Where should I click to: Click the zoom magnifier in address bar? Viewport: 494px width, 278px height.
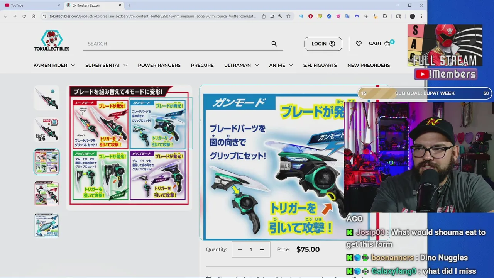point(280,16)
